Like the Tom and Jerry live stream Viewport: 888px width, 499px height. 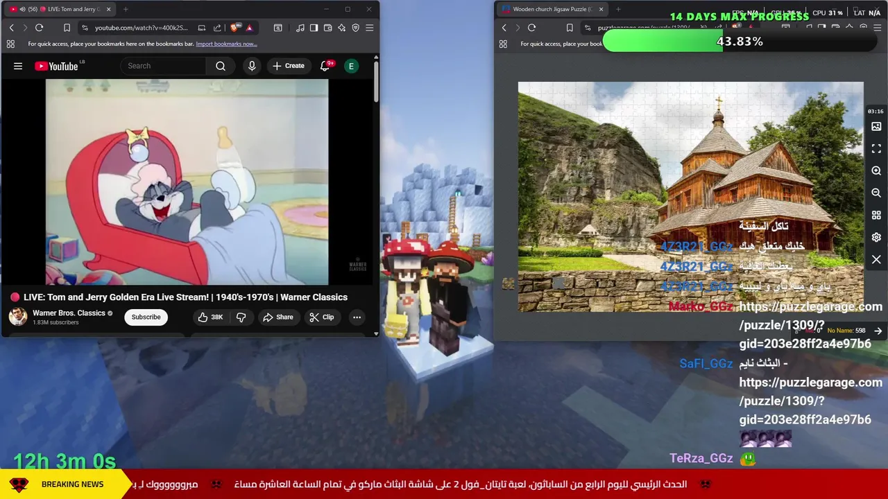[210, 317]
